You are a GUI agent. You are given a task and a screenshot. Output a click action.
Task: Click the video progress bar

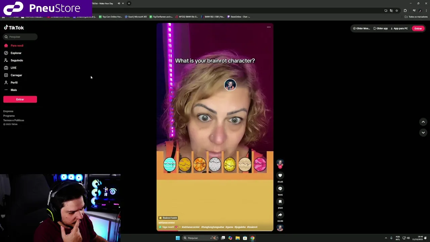(x=215, y=231)
